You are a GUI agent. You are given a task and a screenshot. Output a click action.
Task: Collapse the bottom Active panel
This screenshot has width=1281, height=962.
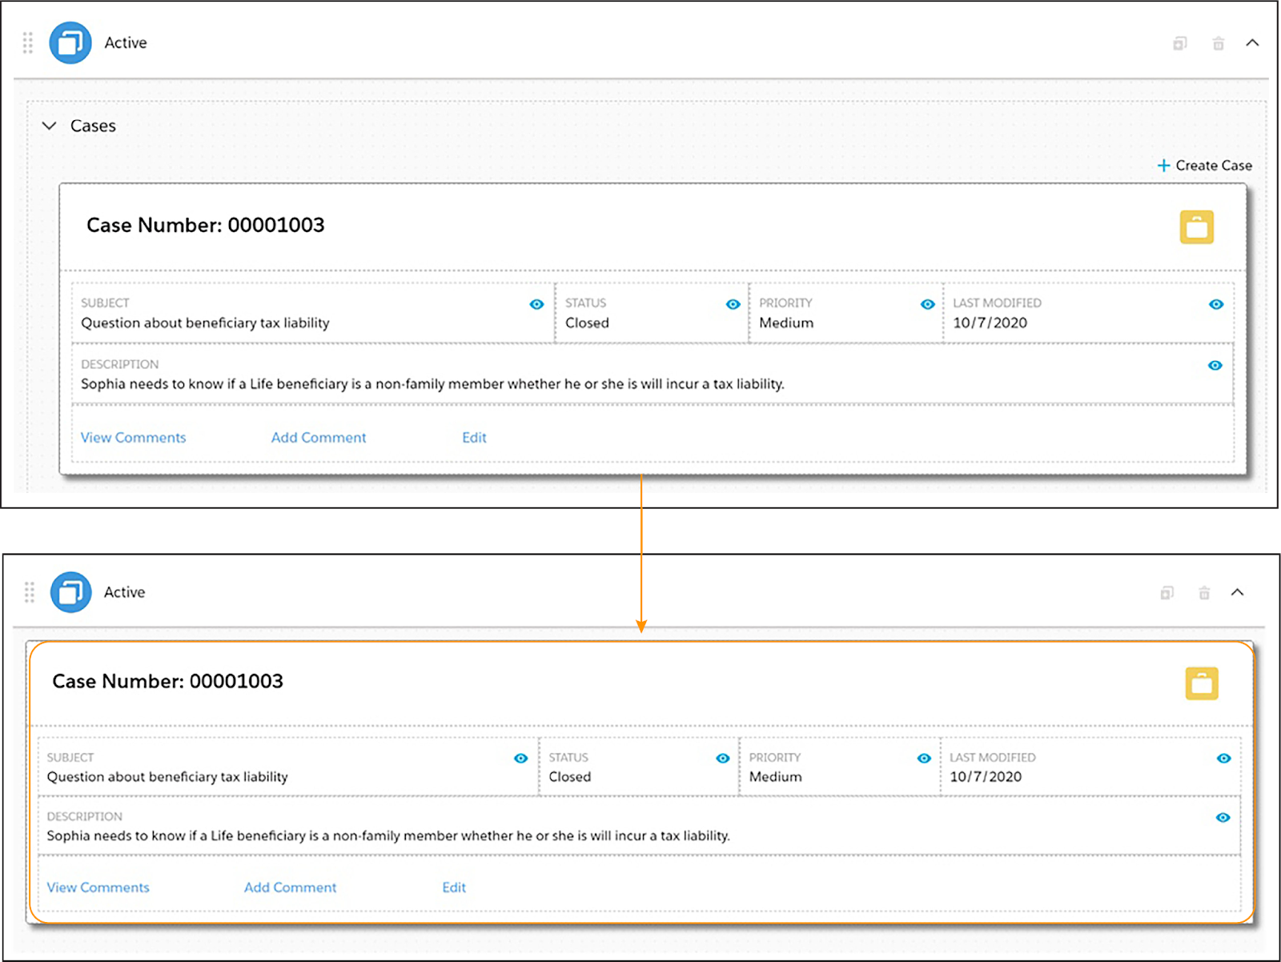[x=1239, y=593]
